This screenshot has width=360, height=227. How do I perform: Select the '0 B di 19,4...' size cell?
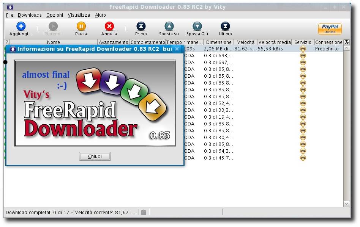(x=218, y=117)
